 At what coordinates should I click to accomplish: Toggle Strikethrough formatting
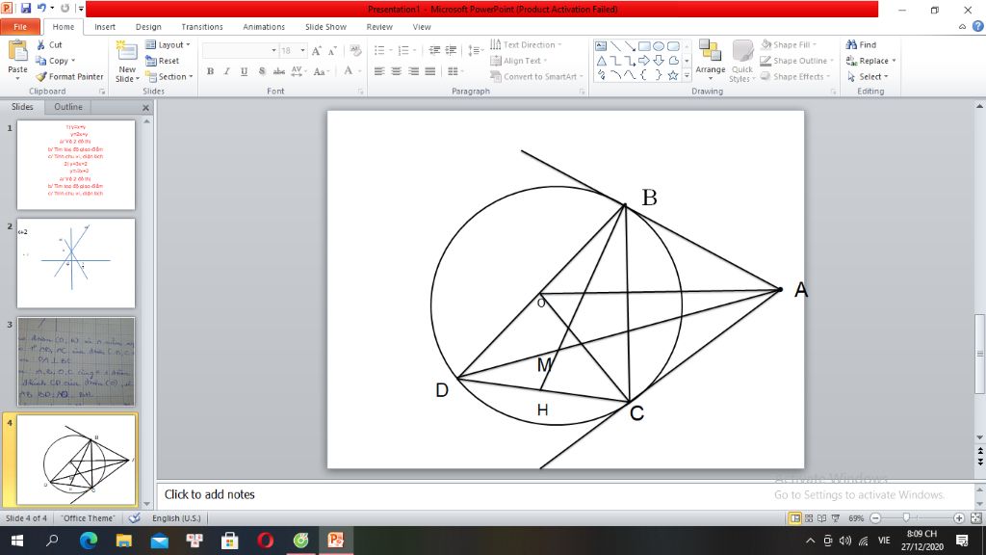tap(278, 71)
